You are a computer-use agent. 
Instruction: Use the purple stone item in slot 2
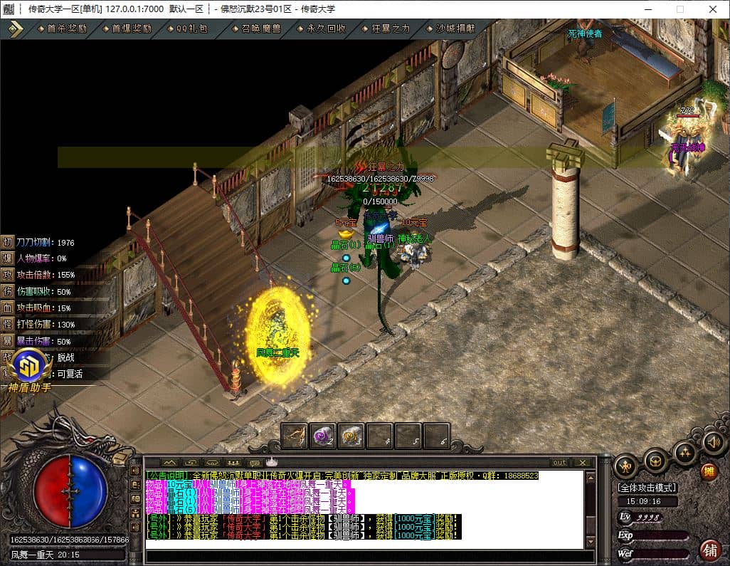point(322,436)
